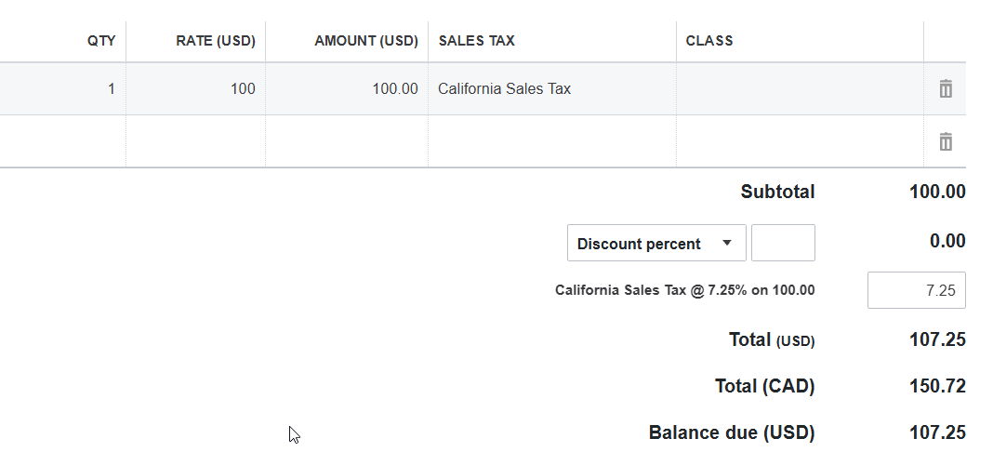Click the discount value input box

783,243
